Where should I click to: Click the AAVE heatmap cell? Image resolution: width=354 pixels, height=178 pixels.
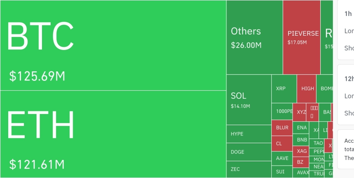pyautogui.click(x=282, y=158)
